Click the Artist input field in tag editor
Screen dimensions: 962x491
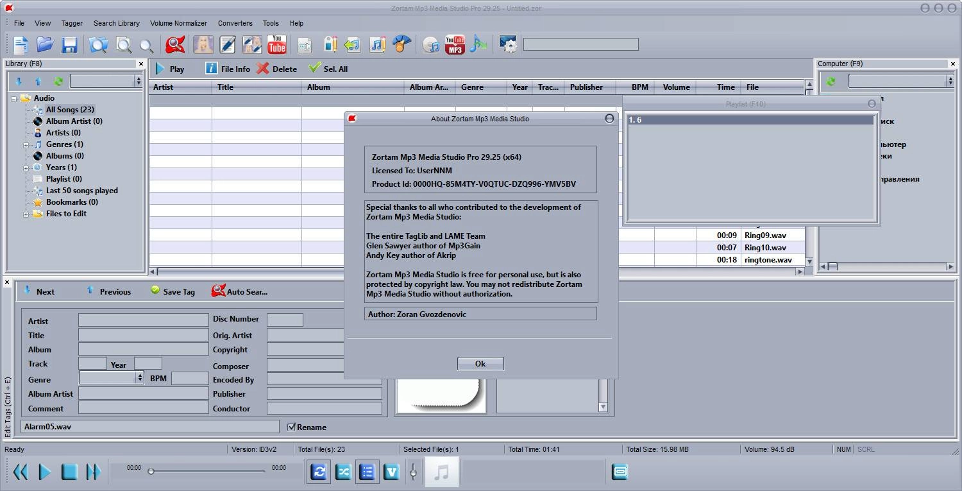[144, 320]
